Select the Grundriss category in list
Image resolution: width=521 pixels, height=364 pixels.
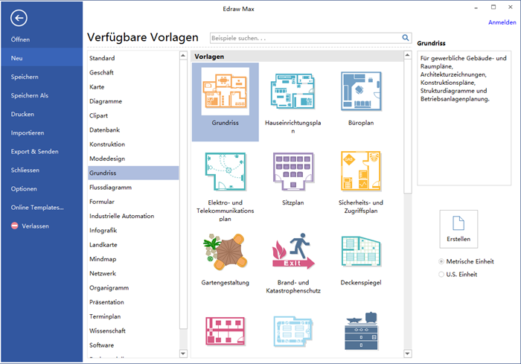coord(133,173)
